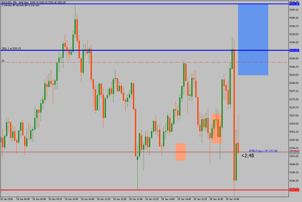Select the thin red current bid price line

click(x=144, y=152)
